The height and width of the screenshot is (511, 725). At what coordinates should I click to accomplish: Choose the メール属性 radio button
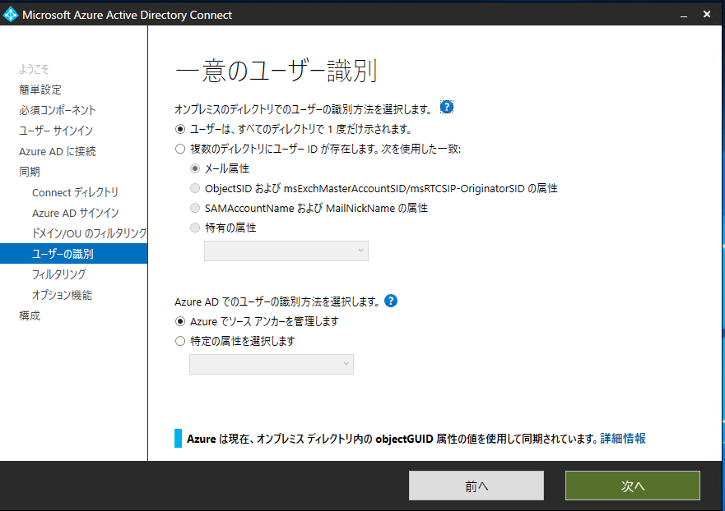pyautogui.click(x=195, y=168)
